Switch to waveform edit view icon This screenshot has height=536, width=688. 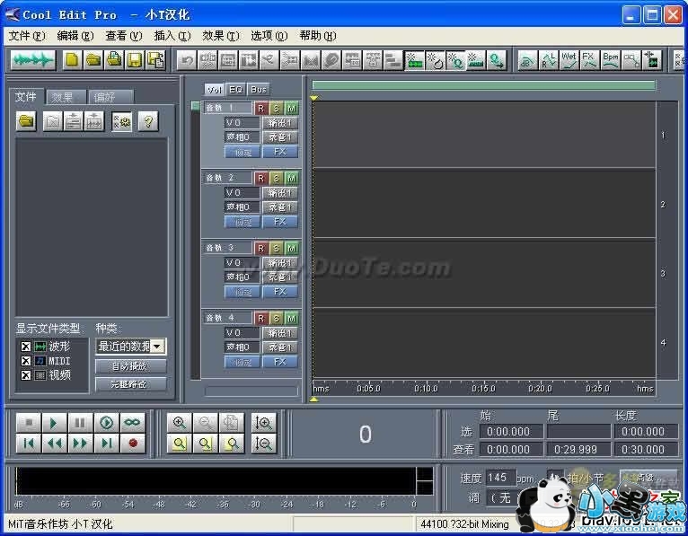point(33,60)
